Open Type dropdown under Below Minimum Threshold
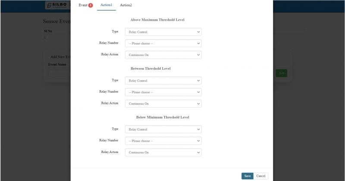 click(x=163, y=129)
